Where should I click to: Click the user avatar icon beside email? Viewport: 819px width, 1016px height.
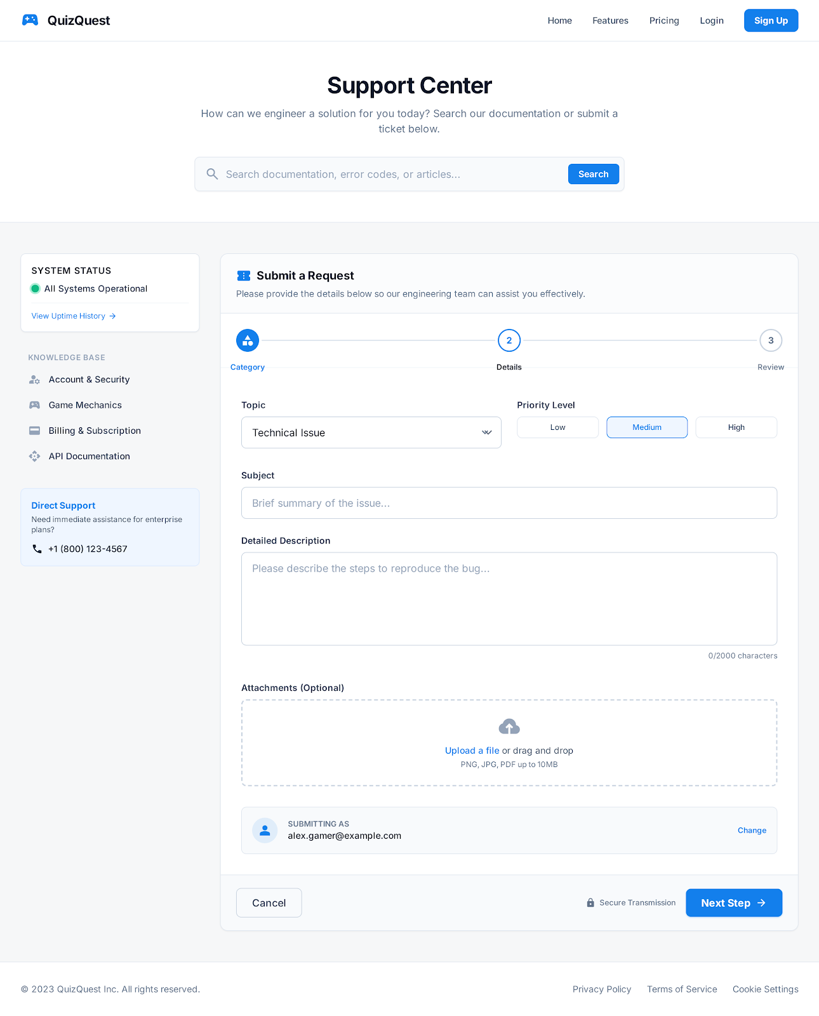click(265, 830)
